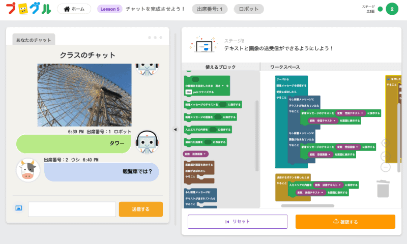407x244 pixels.
Task: Click the 出席番号: 1 pill
Action: pyautogui.click(x=210, y=9)
